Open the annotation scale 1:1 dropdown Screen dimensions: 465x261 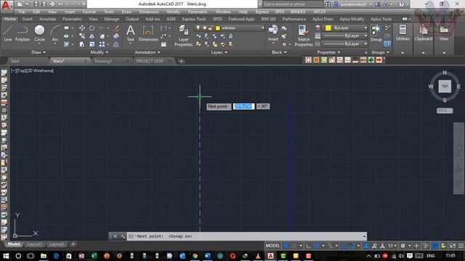[x=392, y=246]
